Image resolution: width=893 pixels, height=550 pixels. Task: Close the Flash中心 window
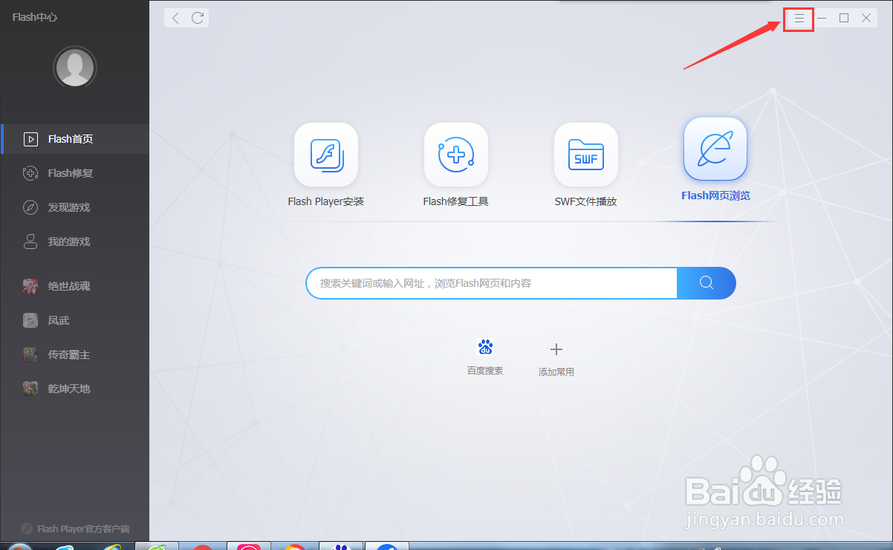click(x=866, y=18)
